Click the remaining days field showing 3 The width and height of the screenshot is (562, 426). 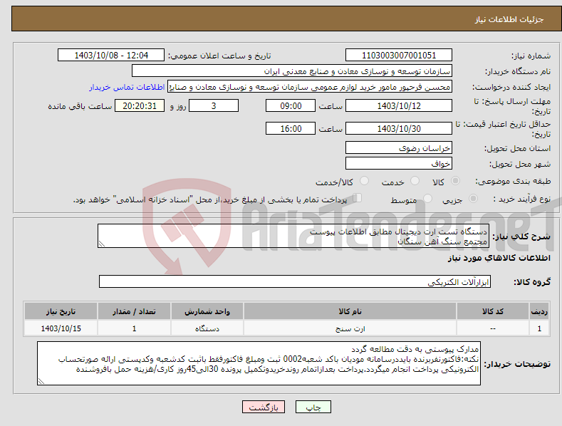214,105
